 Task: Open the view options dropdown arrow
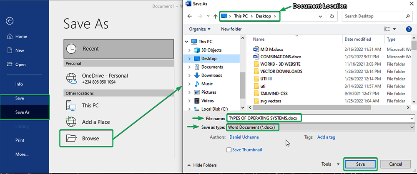(394, 29)
